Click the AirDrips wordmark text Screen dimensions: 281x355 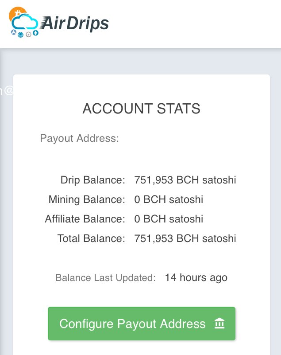tap(75, 23)
